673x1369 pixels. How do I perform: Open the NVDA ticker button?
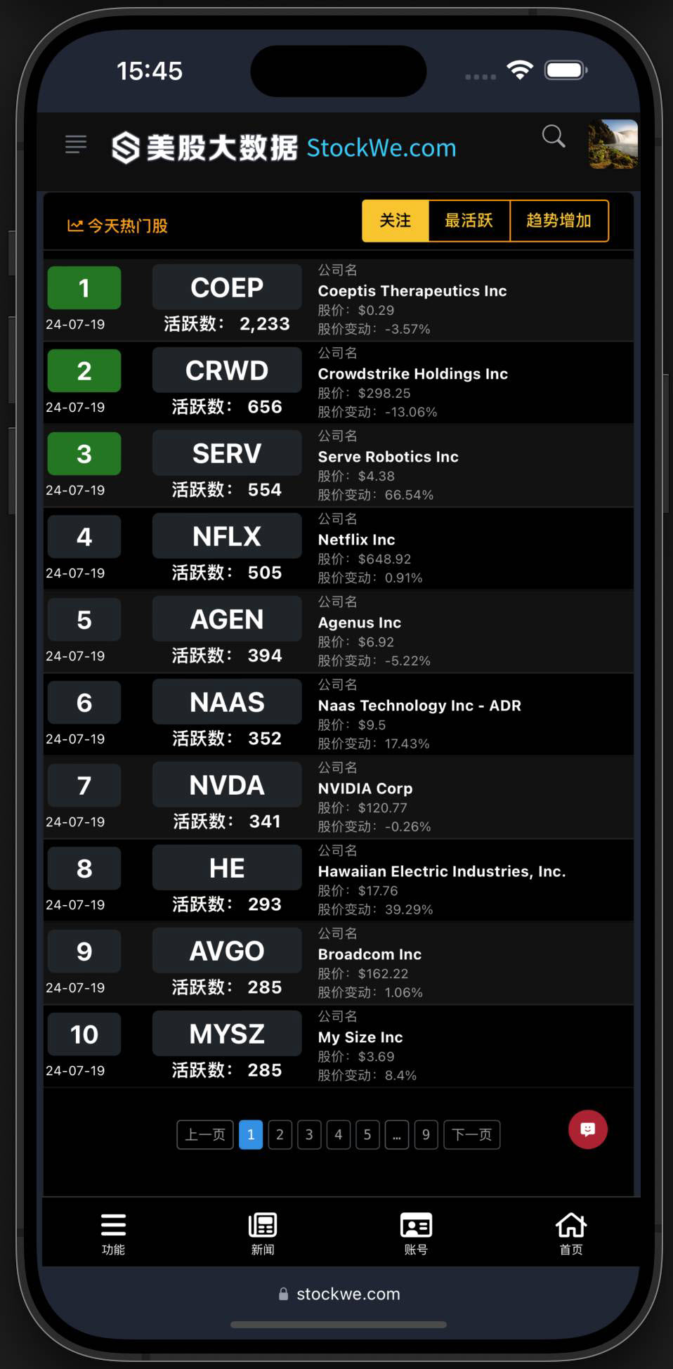coord(227,785)
